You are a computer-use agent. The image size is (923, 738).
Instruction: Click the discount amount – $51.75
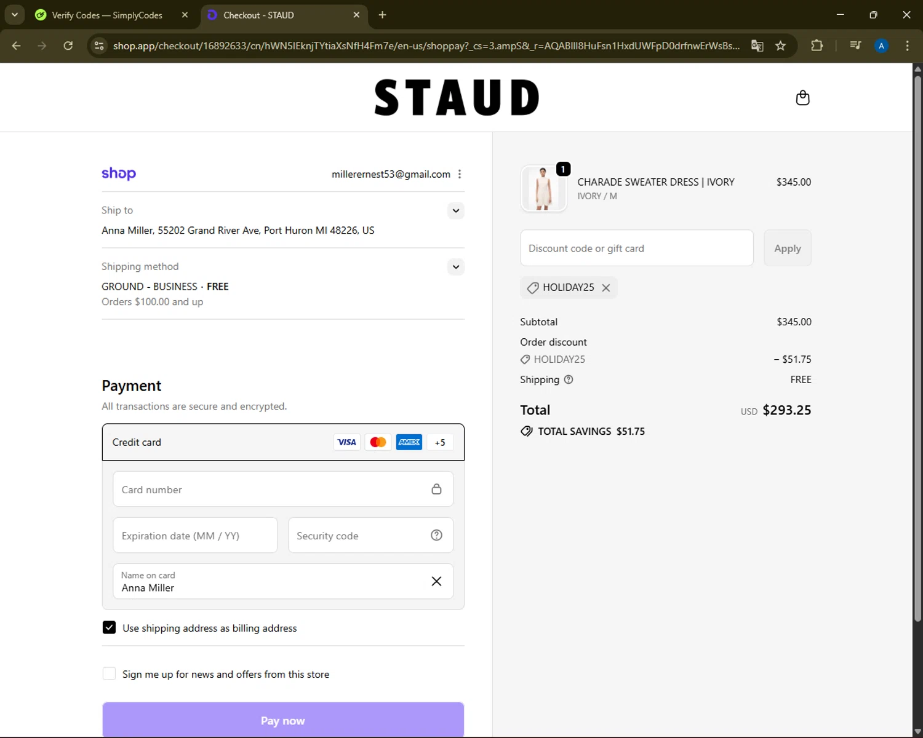793,359
